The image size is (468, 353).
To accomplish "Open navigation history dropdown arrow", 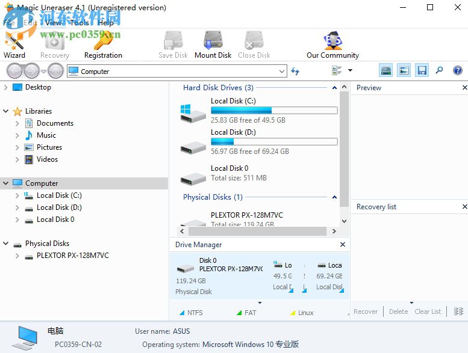I will 43,71.
